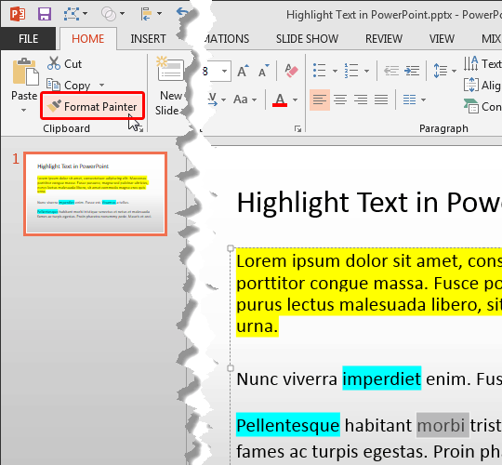The height and width of the screenshot is (465, 502).
Task: Open the VIEW tab
Action: pos(442,39)
